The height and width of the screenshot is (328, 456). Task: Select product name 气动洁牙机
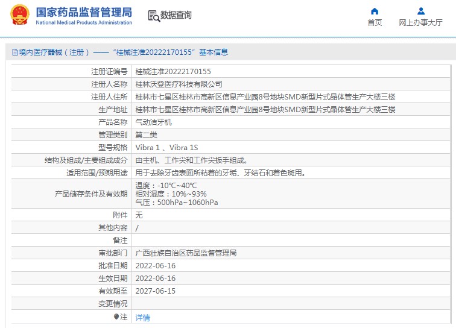click(154, 122)
